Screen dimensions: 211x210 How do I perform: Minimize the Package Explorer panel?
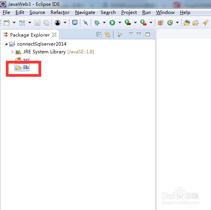coord(139,33)
